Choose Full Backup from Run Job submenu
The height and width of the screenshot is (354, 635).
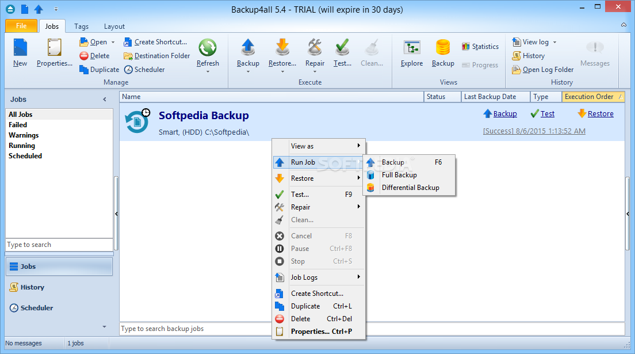410,175
